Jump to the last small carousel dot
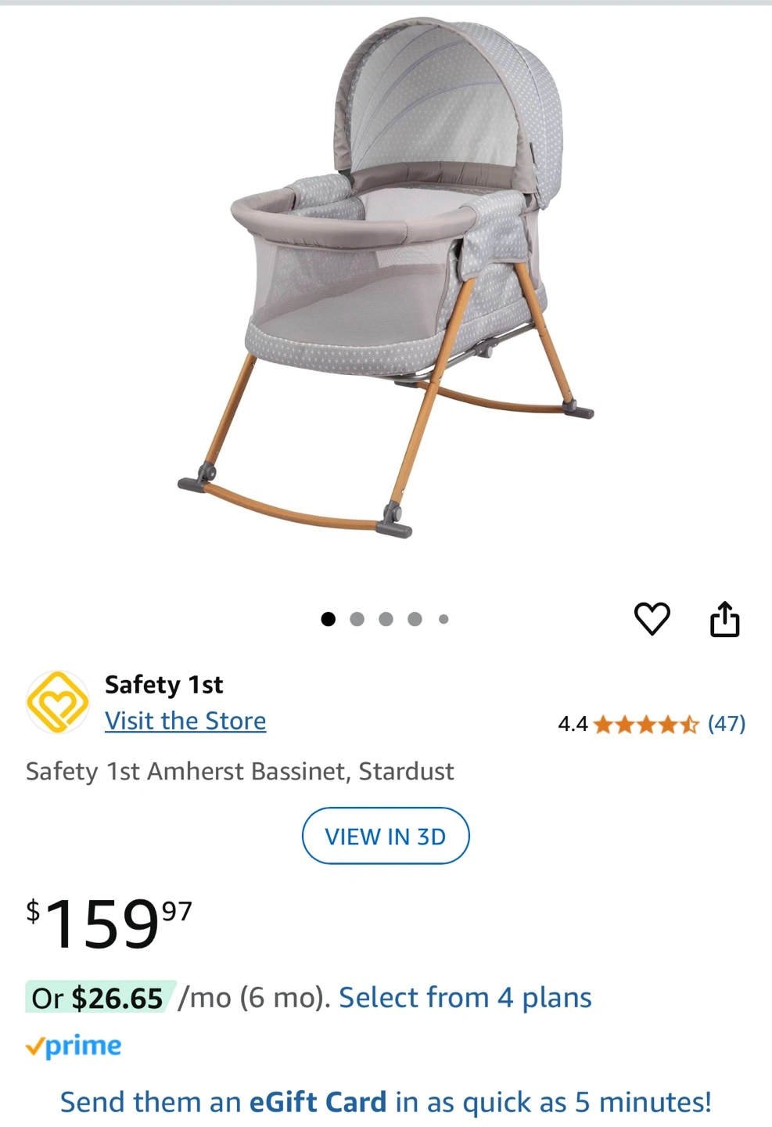Image resolution: width=772 pixels, height=1127 pixels. click(x=443, y=619)
